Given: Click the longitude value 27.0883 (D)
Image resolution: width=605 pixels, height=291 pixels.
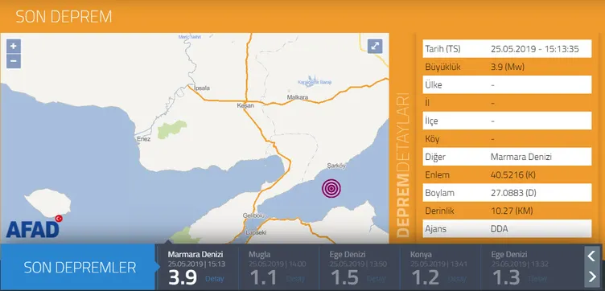Looking at the screenshot, I should click(x=513, y=193).
